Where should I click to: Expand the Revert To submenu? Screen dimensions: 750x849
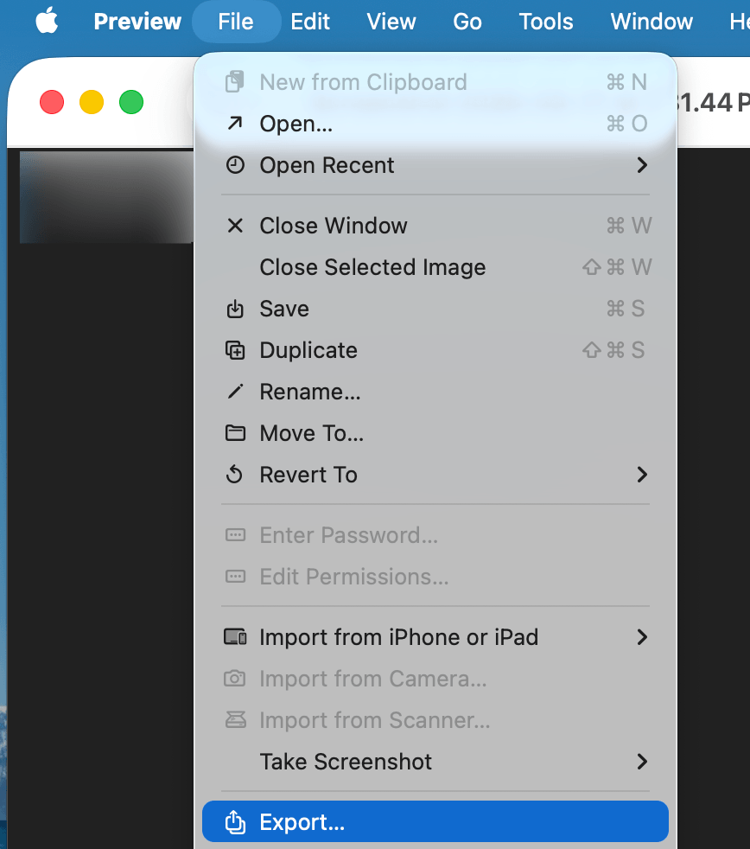click(x=642, y=475)
